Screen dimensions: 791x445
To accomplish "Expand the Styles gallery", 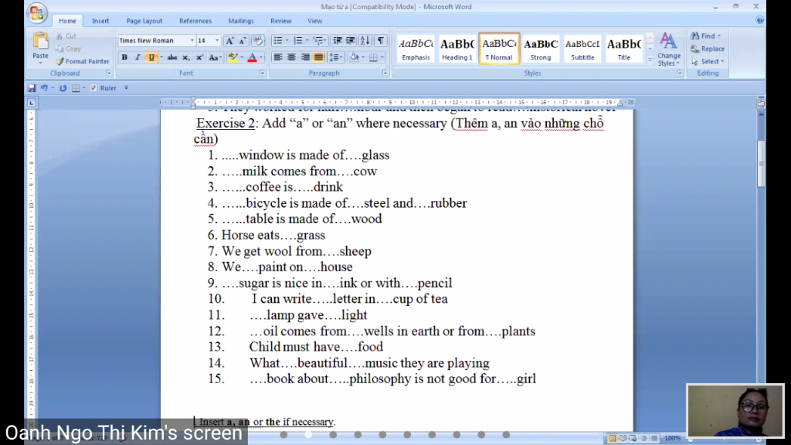I will 650,60.
